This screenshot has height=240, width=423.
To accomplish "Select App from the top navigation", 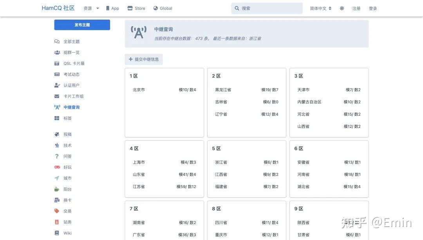I will (x=113, y=8).
